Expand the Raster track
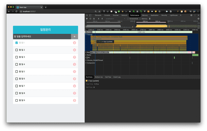Viewport: 207px width, 131px height. (86, 55)
